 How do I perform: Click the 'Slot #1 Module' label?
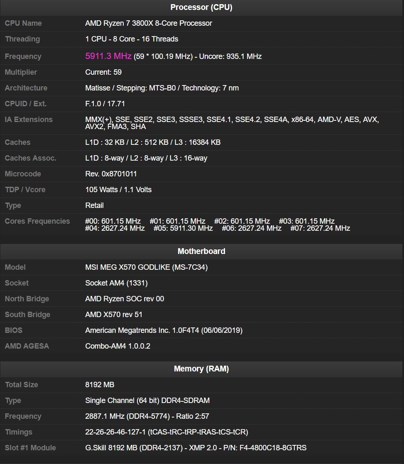click(30, 448)
